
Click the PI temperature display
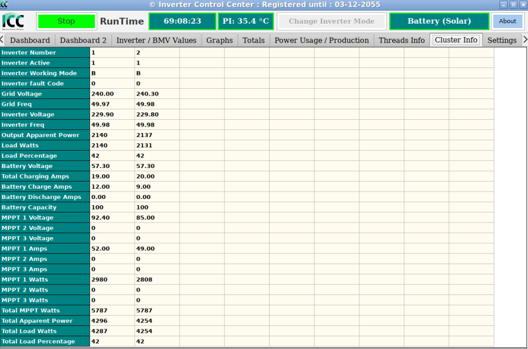(x=245, y=21)
